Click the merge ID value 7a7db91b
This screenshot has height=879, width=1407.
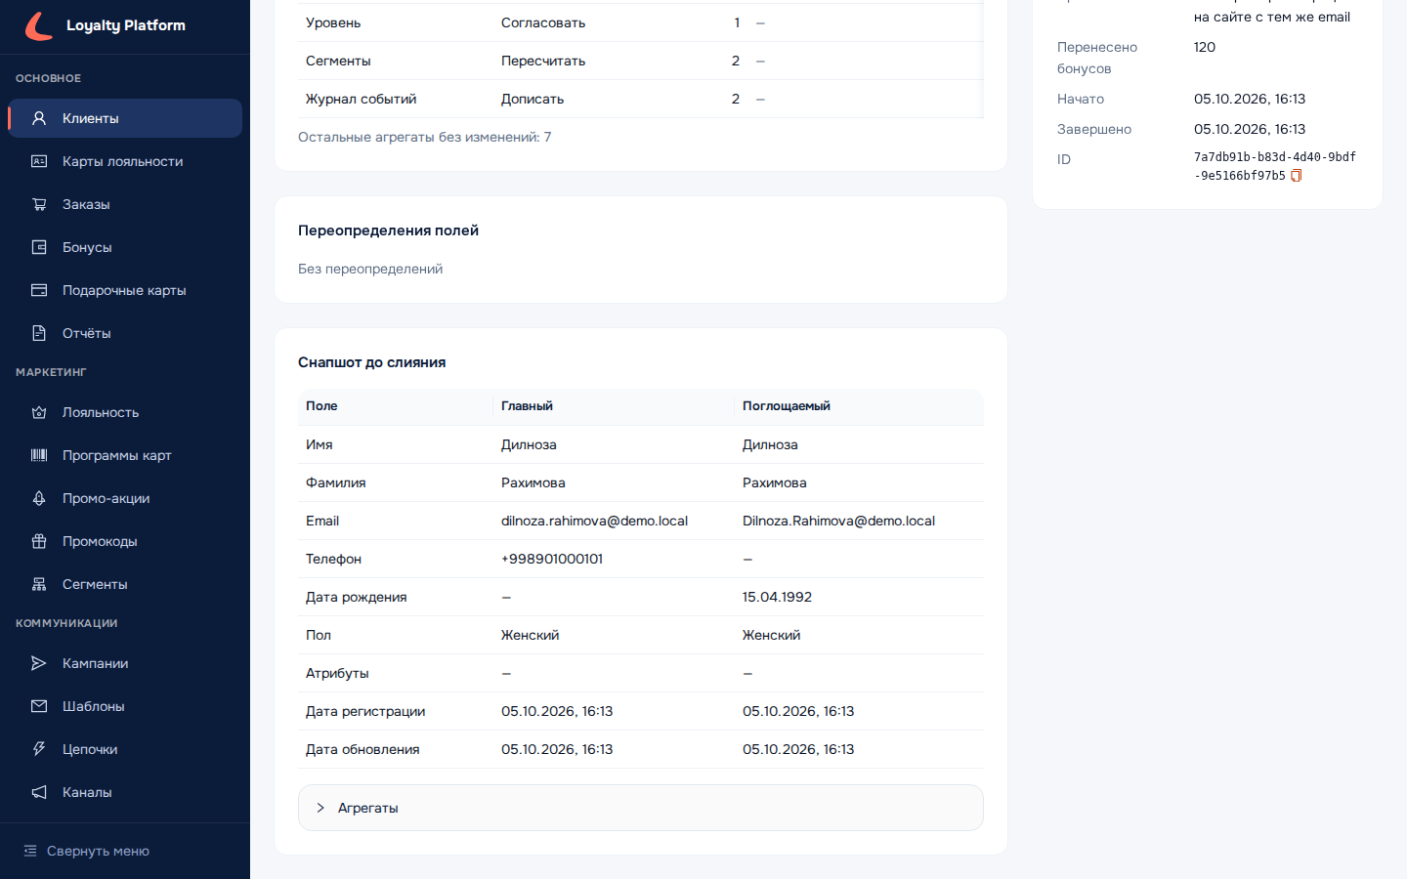(x=1275, y=166)
